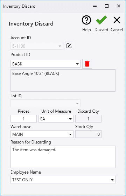The image size is (126, 196).
Task: Click the Pieces input field
Action: coord(24,119)
